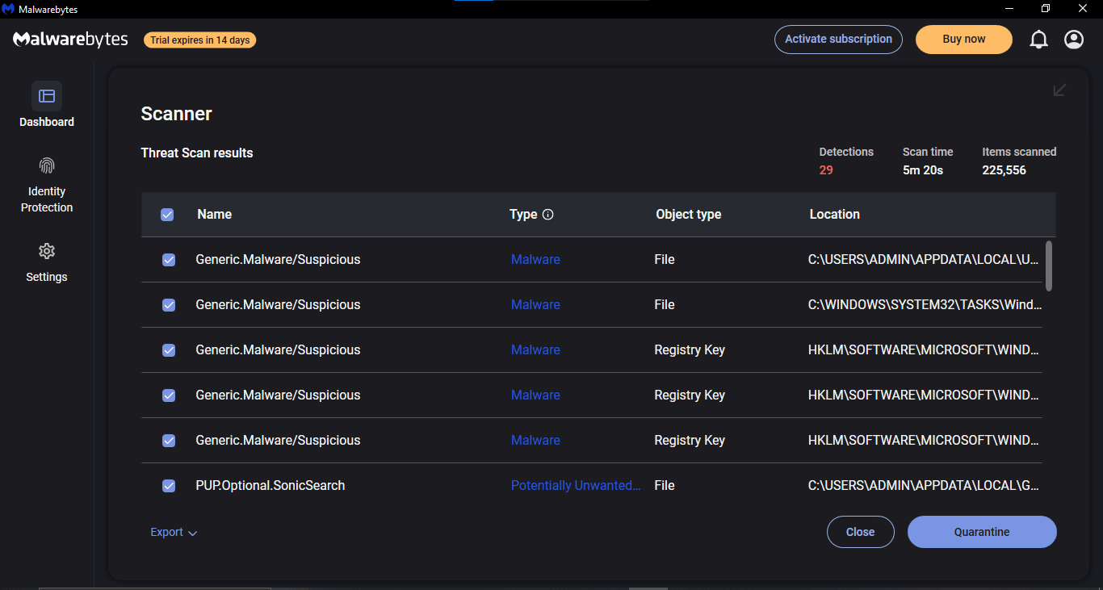
Task: Click the Threat Scan results heading
Action: (x=197, y=153)
